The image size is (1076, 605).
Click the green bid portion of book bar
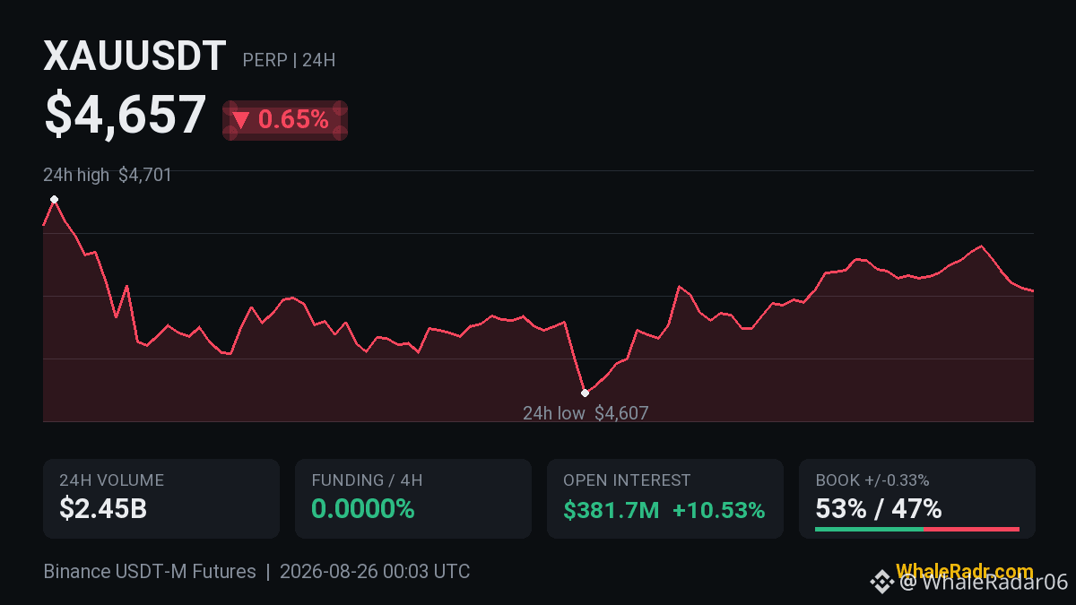tap(869, 529)
